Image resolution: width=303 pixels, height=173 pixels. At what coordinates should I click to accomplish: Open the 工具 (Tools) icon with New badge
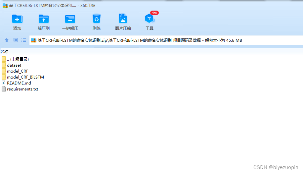coord(150,18)
